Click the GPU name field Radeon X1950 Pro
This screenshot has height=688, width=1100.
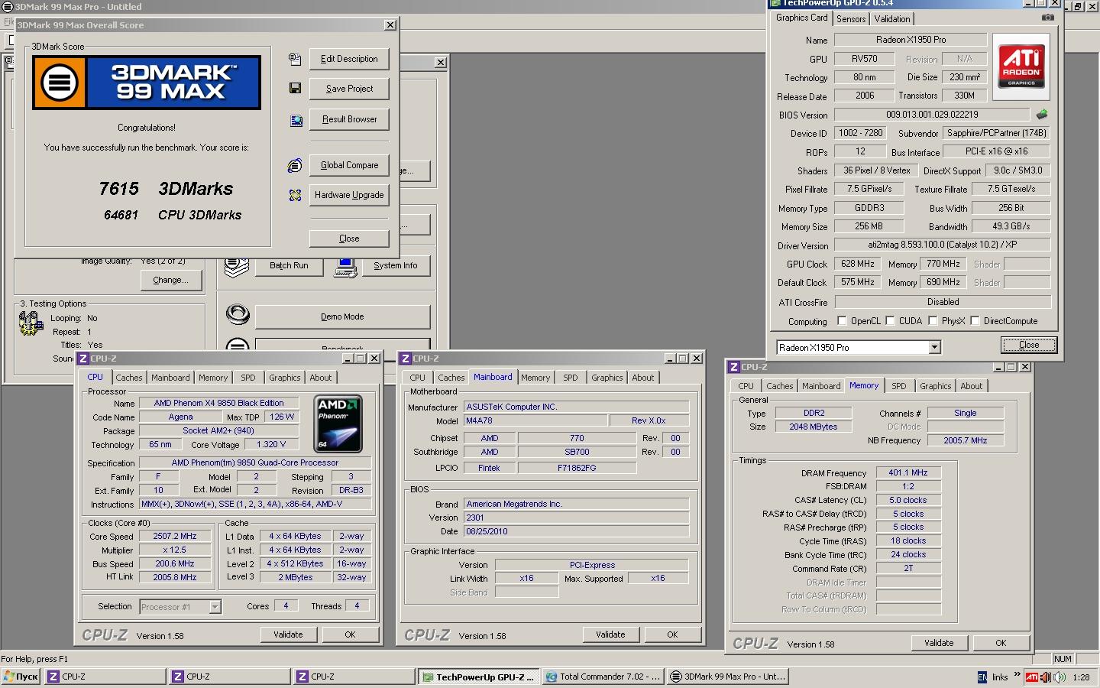[x=911, y=40]
